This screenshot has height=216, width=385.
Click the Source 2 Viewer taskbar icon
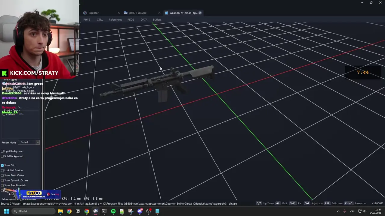(96, 211)
